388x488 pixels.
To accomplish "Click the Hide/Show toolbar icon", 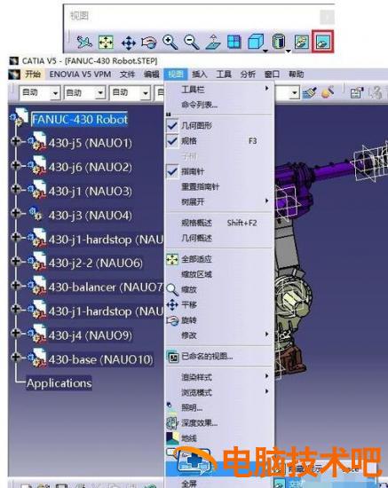I will pyautogui.click(x=302, y=42).
